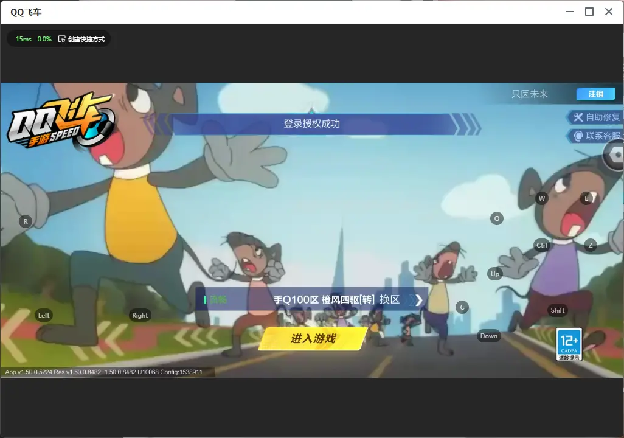Image resolution: width=624 pixels, height=438 pixels.
Task: Click the Up key overlay
Action: coord(494,274)
